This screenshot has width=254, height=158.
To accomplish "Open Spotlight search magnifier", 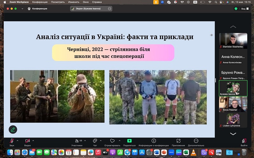I will tap(216, 2).
